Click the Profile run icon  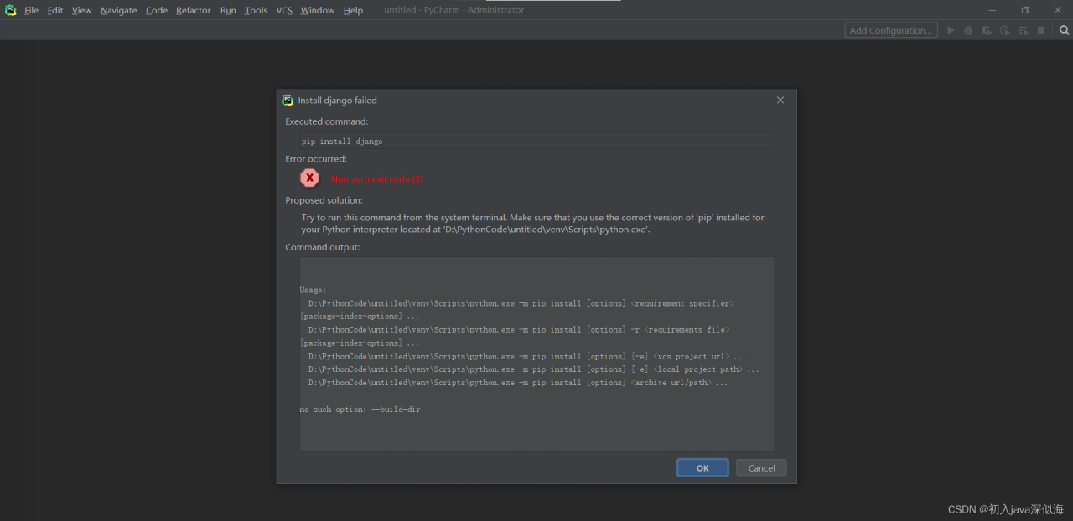(1004, 30)
